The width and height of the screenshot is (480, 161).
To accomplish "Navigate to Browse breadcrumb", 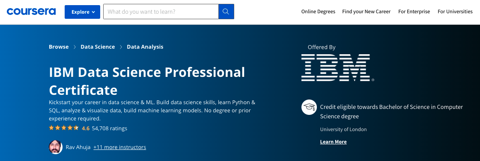I will pyautogui.click(x=59, y=47).
